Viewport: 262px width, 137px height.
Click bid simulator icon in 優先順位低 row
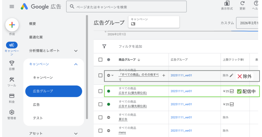[x=232, y=91]
